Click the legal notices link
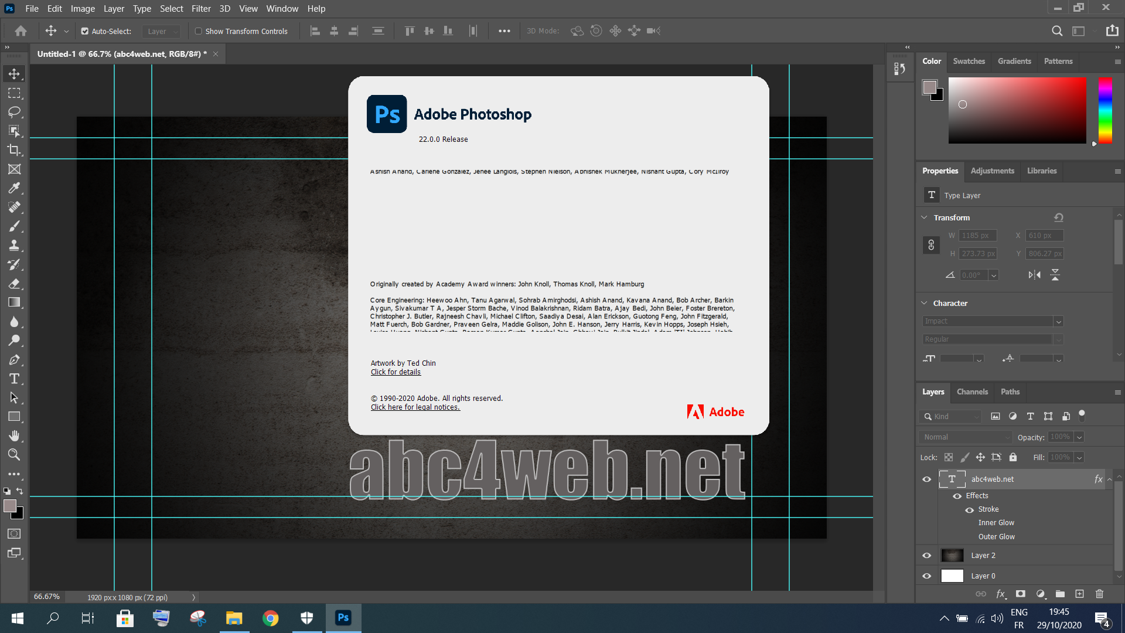Screen dimensions: 1125x633 415,407
